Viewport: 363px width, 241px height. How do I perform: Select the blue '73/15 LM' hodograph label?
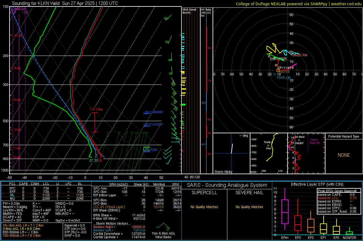pyautogui.click(x=283, y=78)
